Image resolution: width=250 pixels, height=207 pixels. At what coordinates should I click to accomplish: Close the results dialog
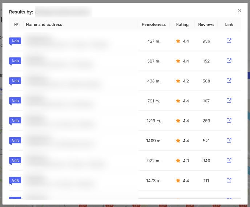(x=239, y=11)
